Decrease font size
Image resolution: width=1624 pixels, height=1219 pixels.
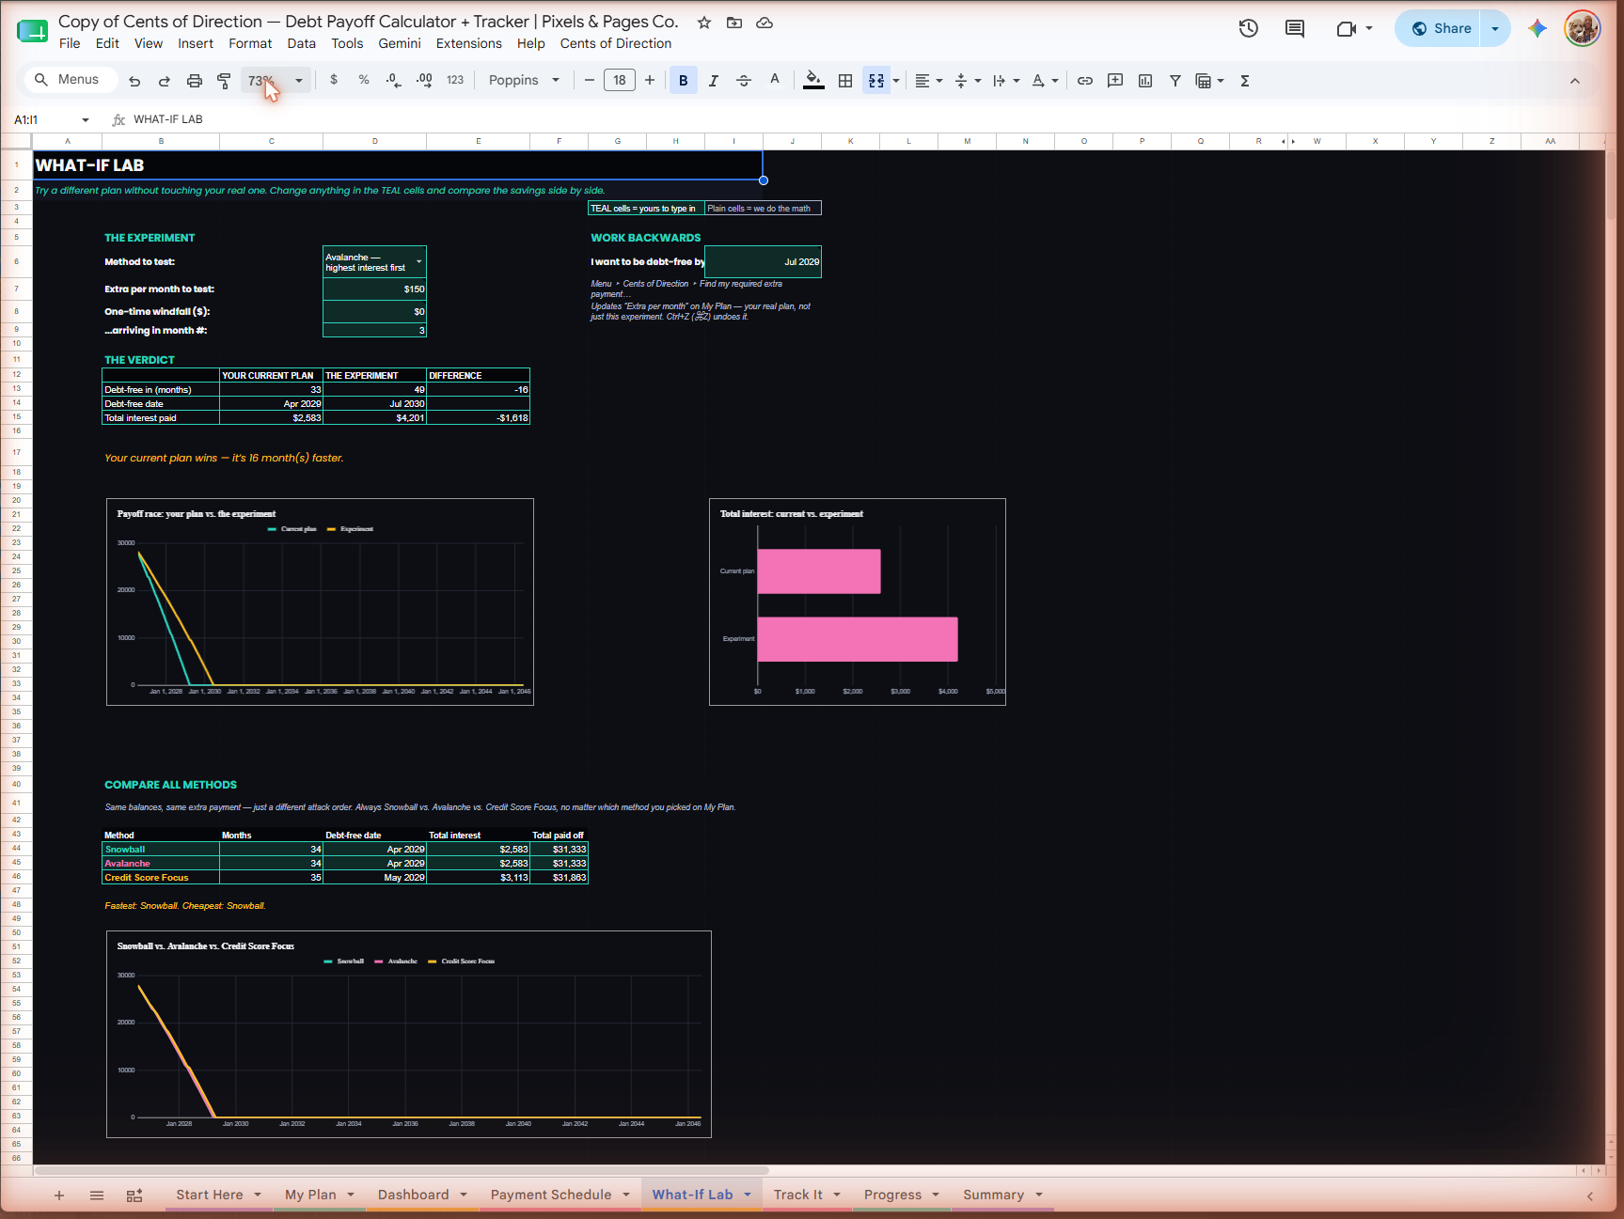click(x=590, y=81)
